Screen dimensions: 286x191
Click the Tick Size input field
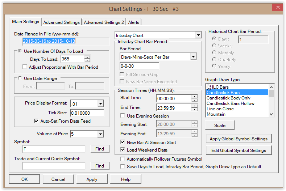(87, 113)
